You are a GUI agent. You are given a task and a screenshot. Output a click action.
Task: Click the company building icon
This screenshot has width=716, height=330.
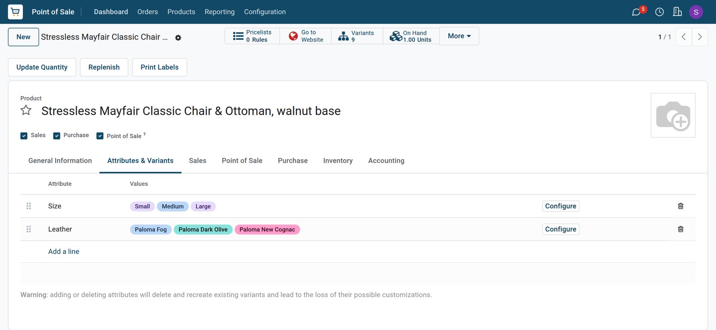pos(678,12)
